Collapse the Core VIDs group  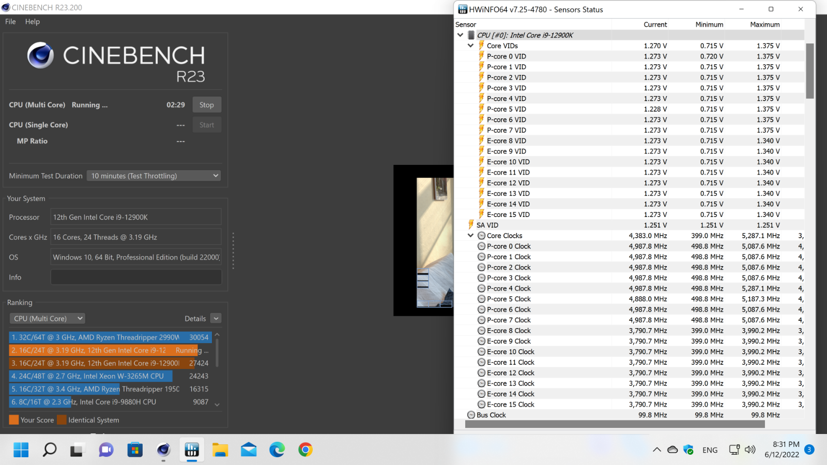[x=470, y=45]
